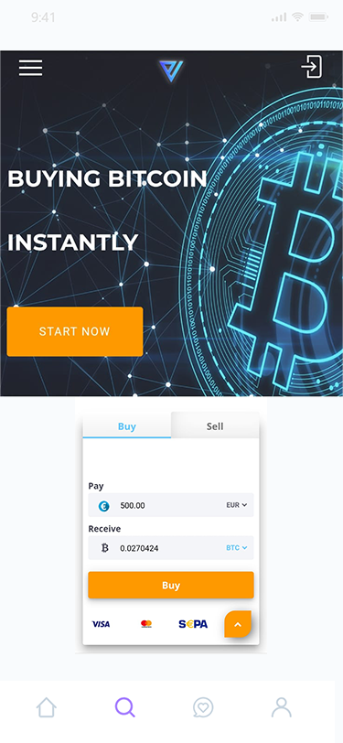Switch to the Buy tab
Viewport: 343px width, 743px height.
127,425
